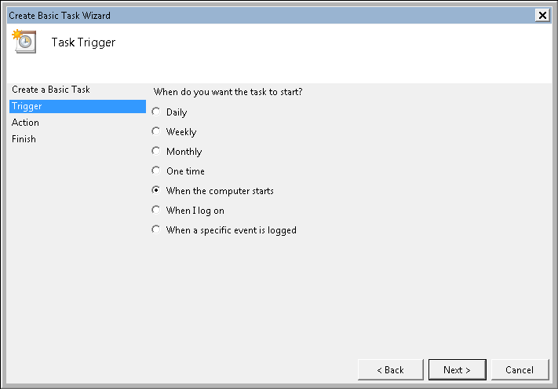Click the Task Trigger heading text
This screenshot has width=558, height=389.
(x=83, y=42)
